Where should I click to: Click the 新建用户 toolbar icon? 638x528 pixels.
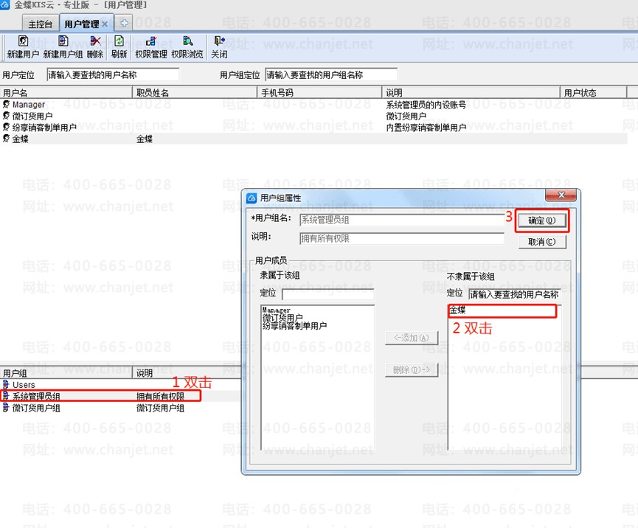(23, 42)
